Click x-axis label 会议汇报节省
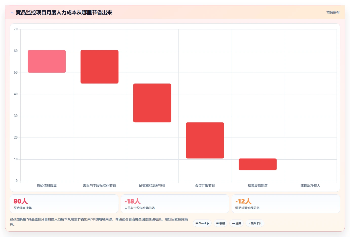 tap(205, 185)
